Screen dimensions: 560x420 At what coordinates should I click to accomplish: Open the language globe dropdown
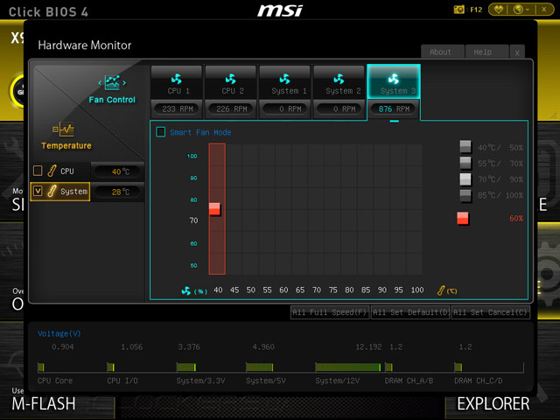[x=521, y=10]
